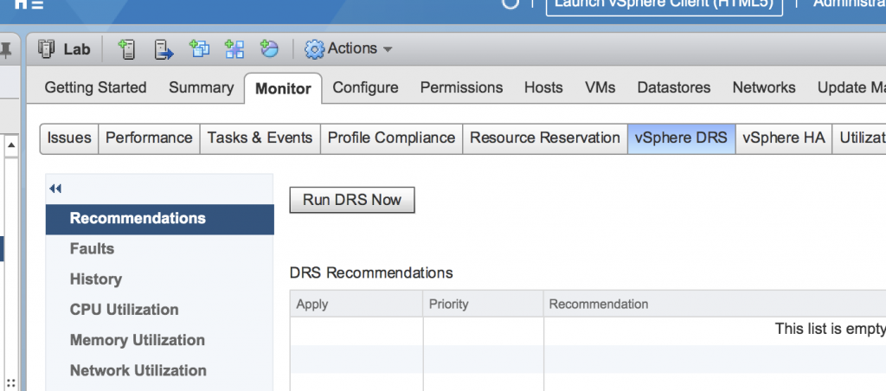
Task: Click the Add Host toolbar icon
Action: click(x=127, y=49)
